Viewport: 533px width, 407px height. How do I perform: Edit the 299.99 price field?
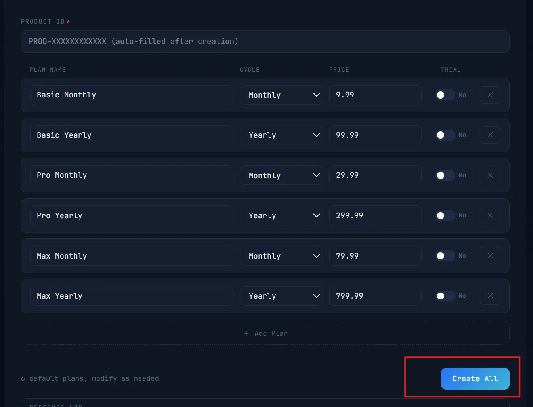tap(375, 215)
